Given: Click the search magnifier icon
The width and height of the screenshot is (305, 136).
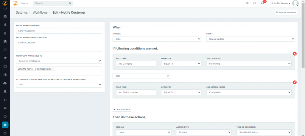Looking at the screenshot, I should click(x=70, y=3).
